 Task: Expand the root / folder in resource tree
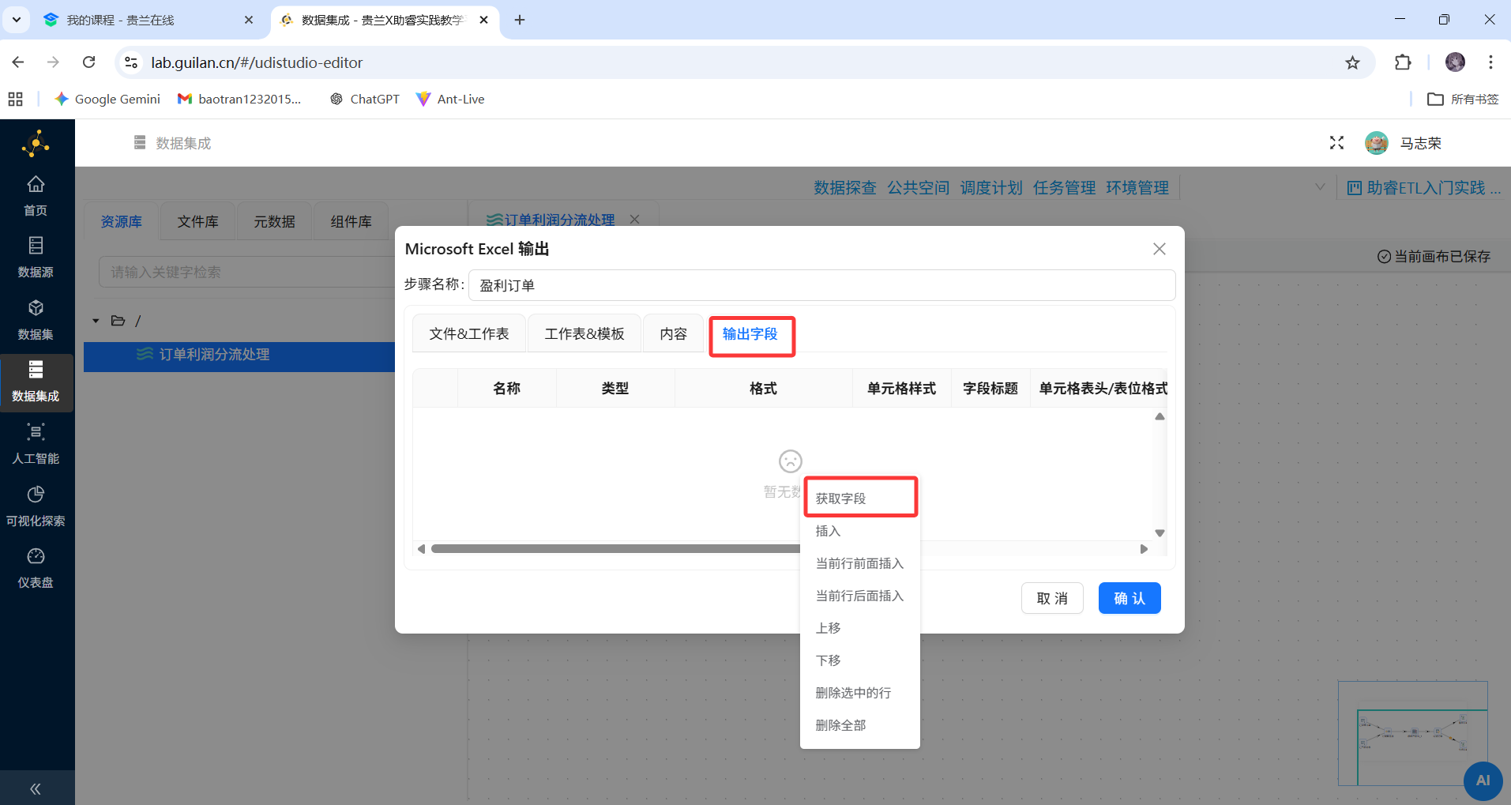coord(95,320)
